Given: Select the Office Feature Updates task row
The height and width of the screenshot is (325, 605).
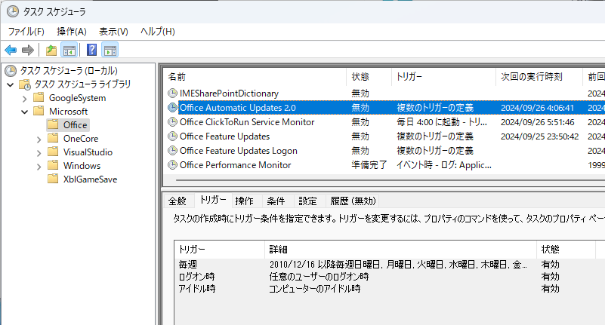Looking at the screenshot, I should 384,136.
